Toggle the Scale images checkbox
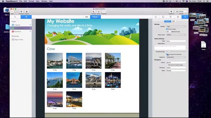 click(x=167, y=29)
